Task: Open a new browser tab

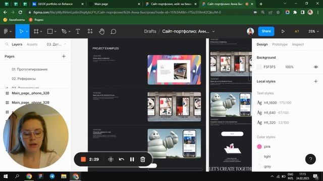Action: [x=261, y=4]
